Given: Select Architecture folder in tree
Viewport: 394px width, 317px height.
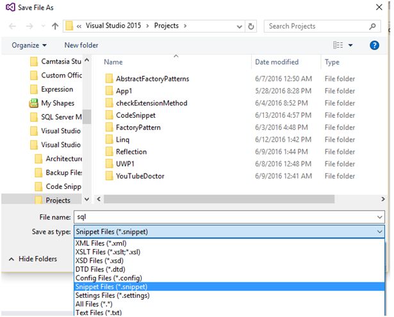Looking at the screenshot, I should (x=58, y=159).
